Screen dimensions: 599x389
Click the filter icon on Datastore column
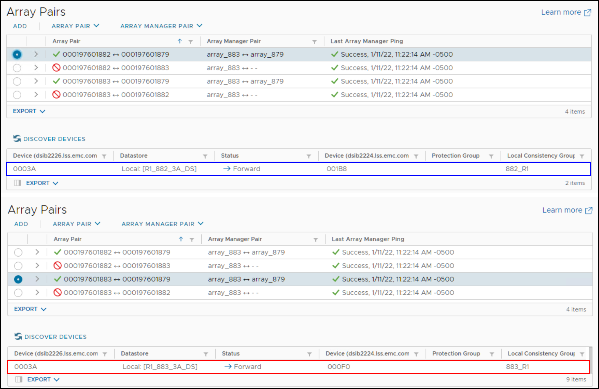pyautogui.click(x=205, y=156)
